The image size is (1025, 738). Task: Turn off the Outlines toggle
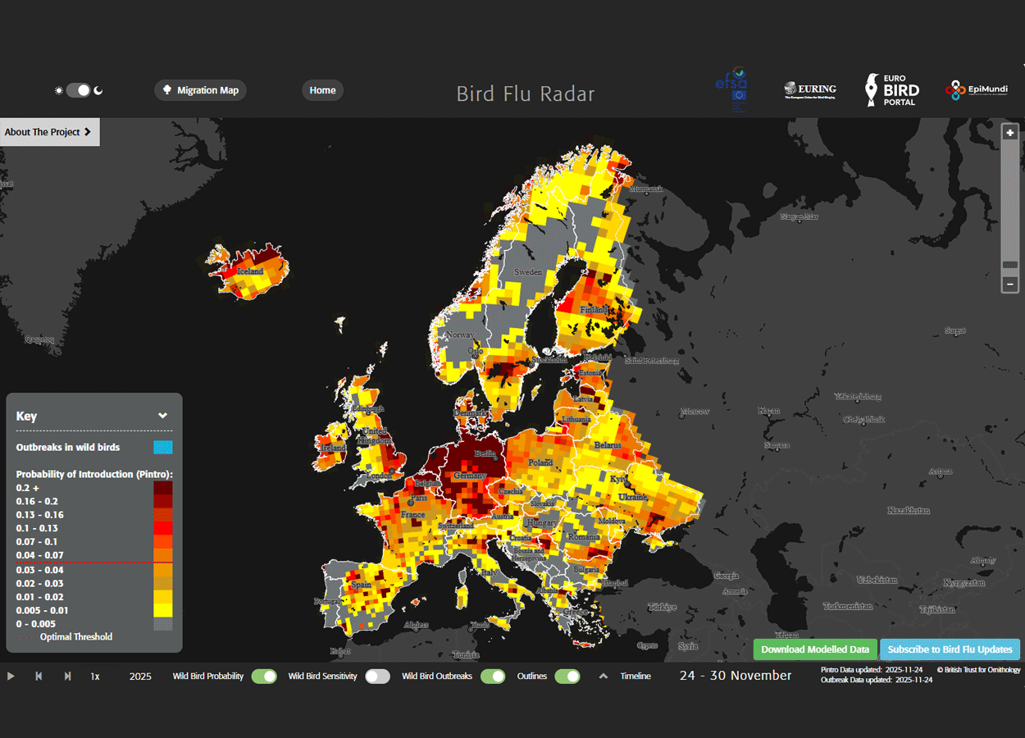pos(567,676)
